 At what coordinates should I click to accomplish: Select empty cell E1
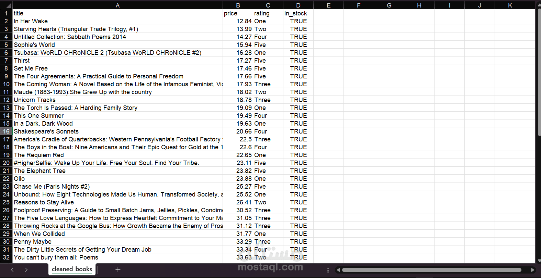[x=328, y=13]
